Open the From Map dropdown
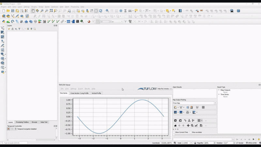Viewport: 261px width, 147px height. pyautogui.click(x=194, y=103)
